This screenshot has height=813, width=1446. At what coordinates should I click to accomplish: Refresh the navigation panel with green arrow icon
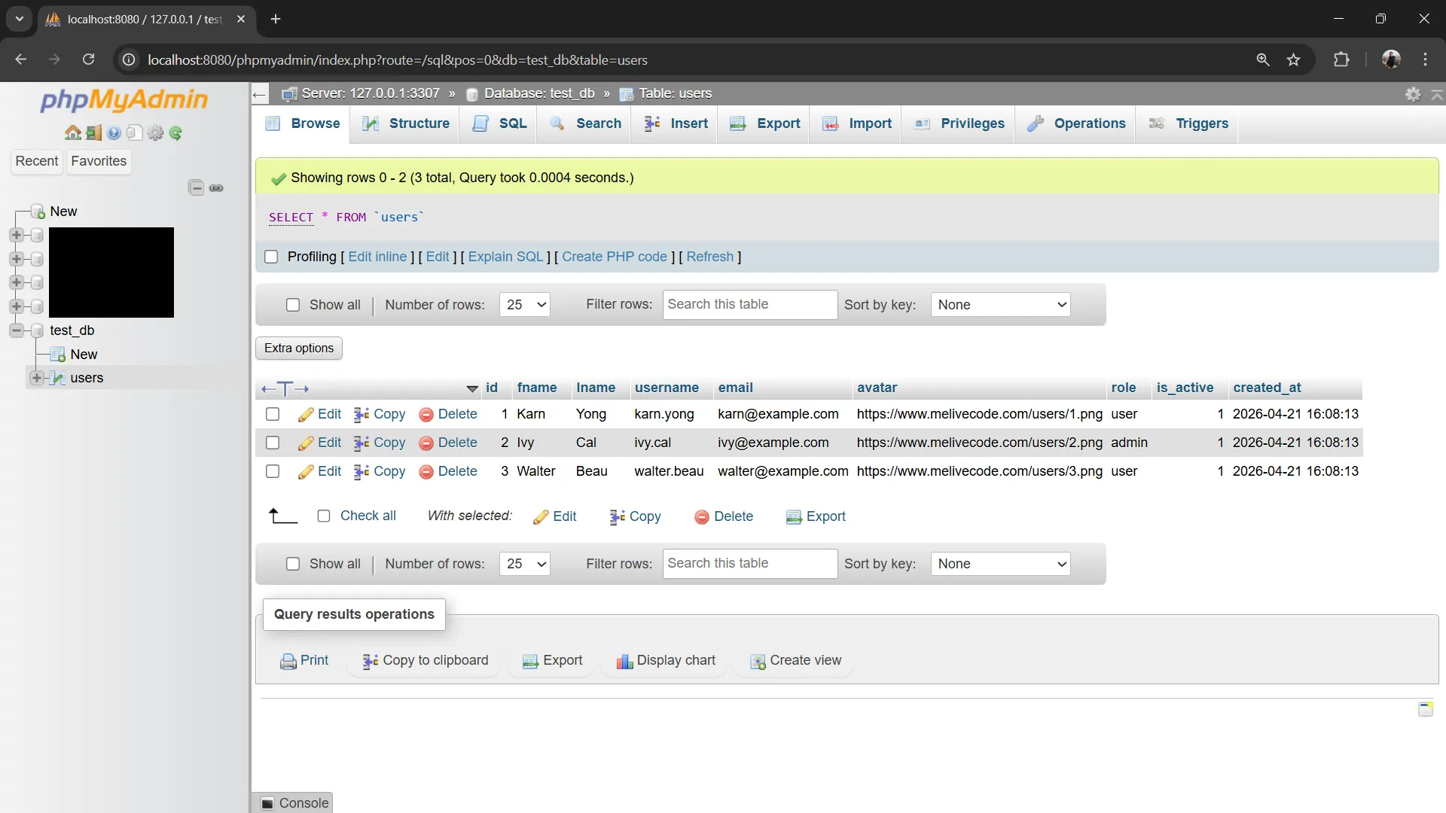coord(175,133)
